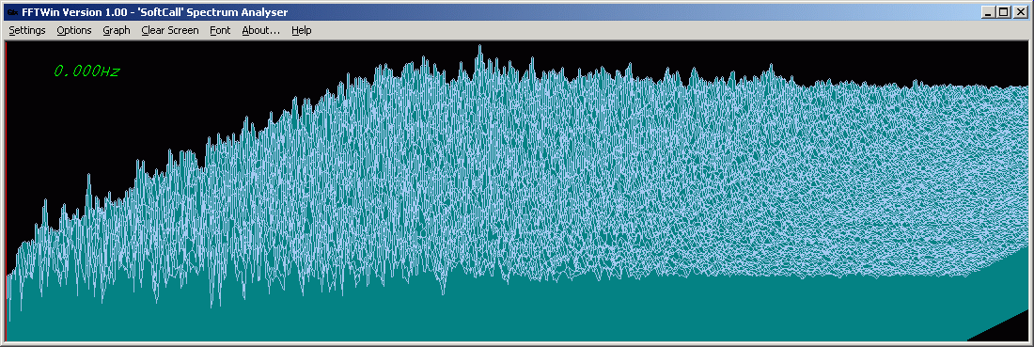Viewport: 1034px width, 347px height.
Task: Click the green 0.000Hz frequency readout
Action: (x=86, y=71)
